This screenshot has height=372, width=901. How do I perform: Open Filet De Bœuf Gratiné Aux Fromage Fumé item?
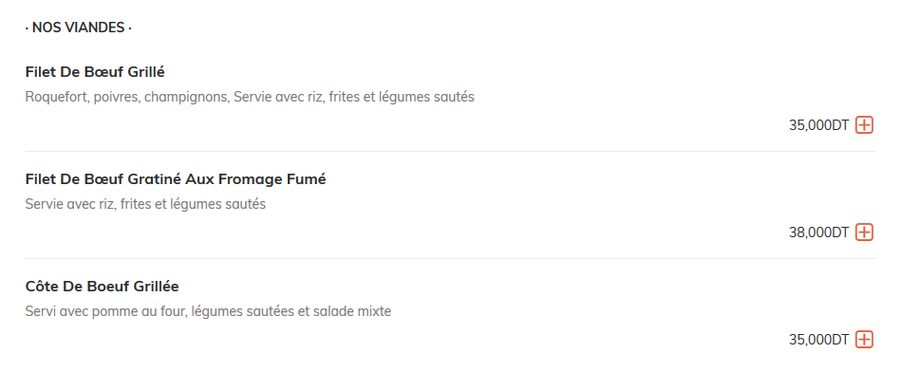[x=176, y=179]
